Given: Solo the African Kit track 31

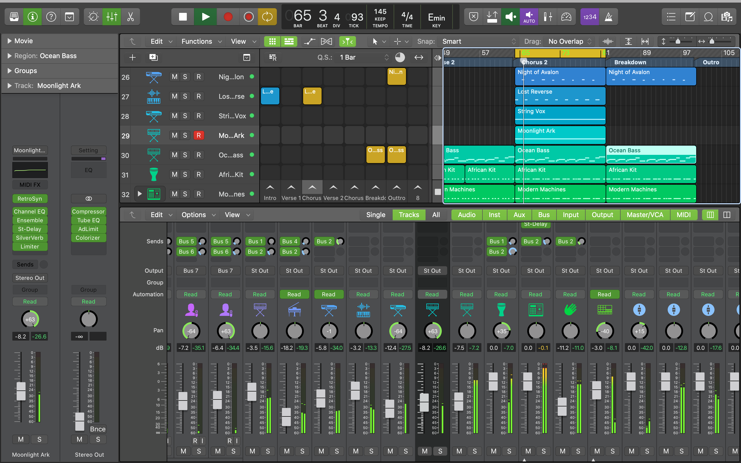Looking at the screenshot, I should pos(185,175).
